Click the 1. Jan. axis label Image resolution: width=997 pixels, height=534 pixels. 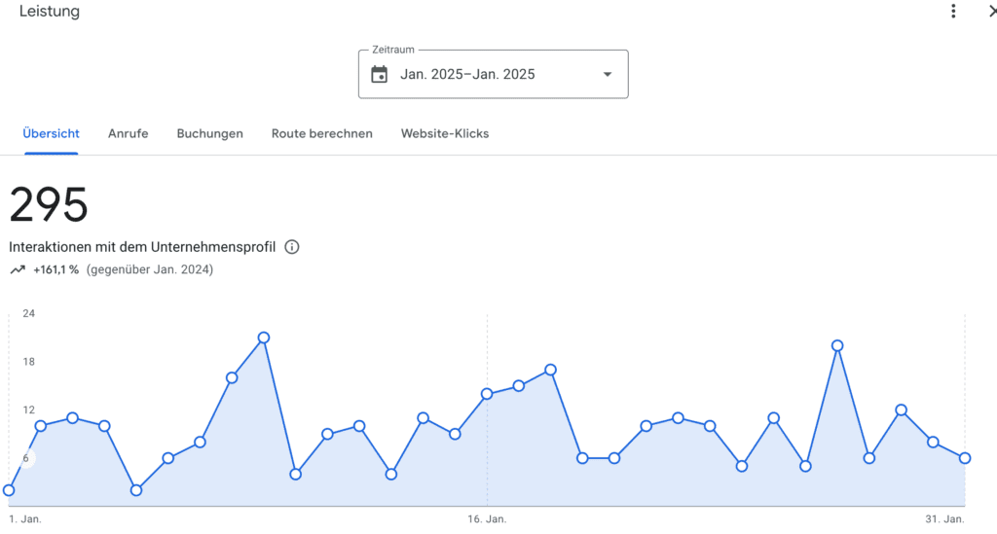[25, 518]
